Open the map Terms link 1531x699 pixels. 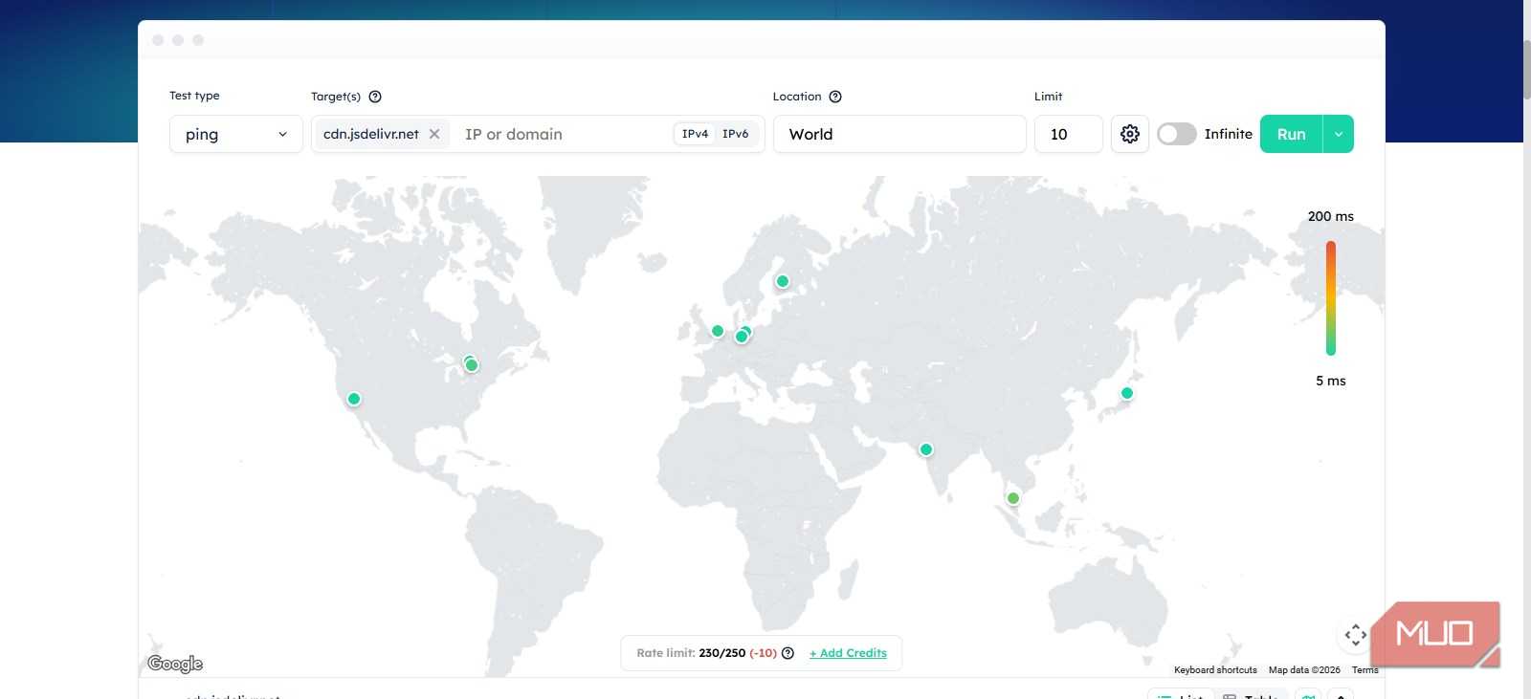[x=1365, y=670]
